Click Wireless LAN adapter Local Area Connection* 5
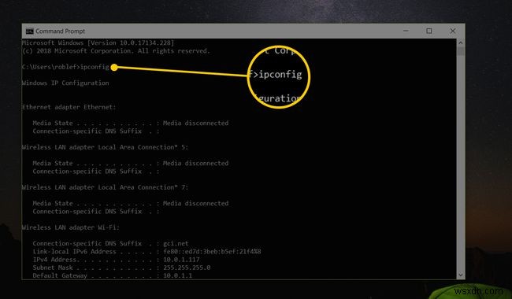This screenshot has height=299, width=512. click(105, 147)
